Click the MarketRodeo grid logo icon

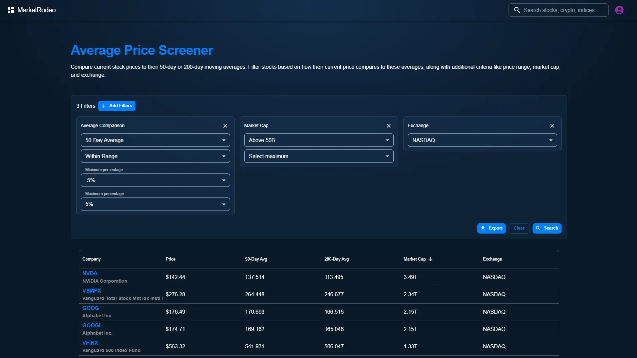pyautogui.click(x=11, y=10)
